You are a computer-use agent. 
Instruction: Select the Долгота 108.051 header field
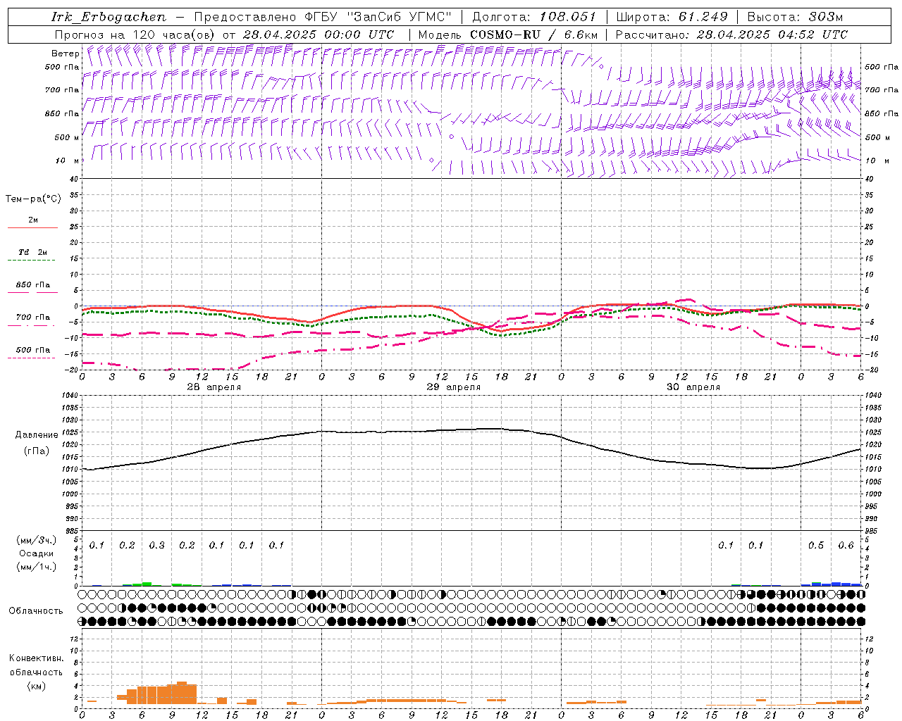533,17
